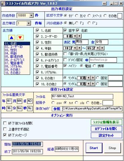
Task: Click the その他1 fixed value field
Action: [115, 78]
